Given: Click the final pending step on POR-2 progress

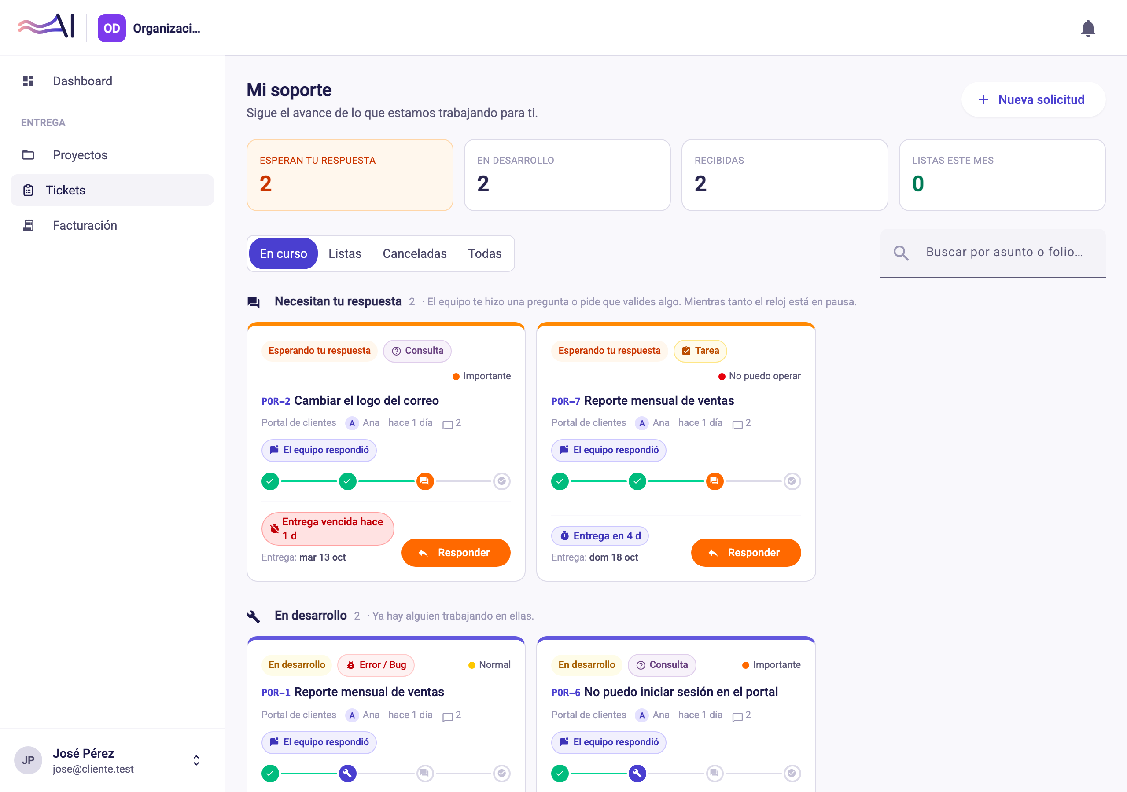Looking at the screenshot, I should pyautogui.click(x=502, y=481).
